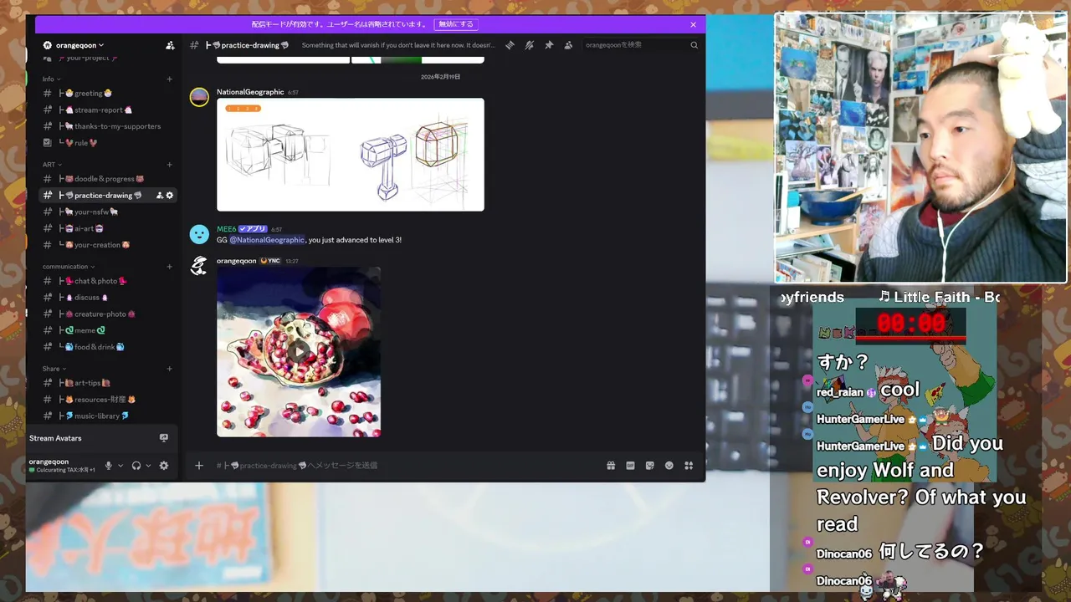The image size is (1071, 602).
Task: Open orangeqoon's message avatar
Action: [199, 267]
